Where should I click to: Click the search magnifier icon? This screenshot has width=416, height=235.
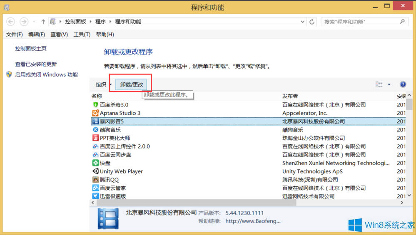tap(403, 22)
